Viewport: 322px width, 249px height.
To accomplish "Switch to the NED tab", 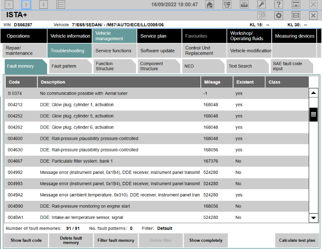I will [x=203, y=66].
